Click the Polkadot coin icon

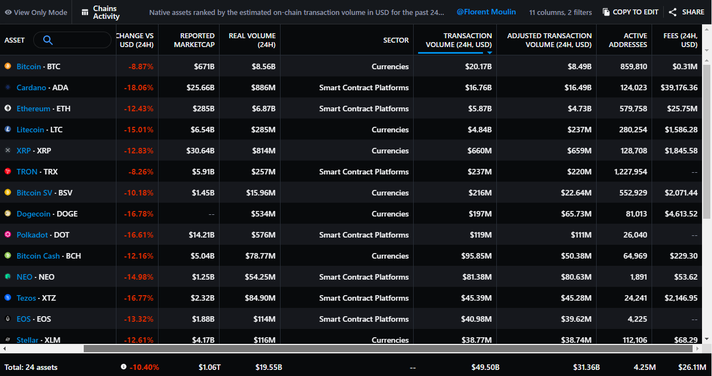tap(8, 235)
